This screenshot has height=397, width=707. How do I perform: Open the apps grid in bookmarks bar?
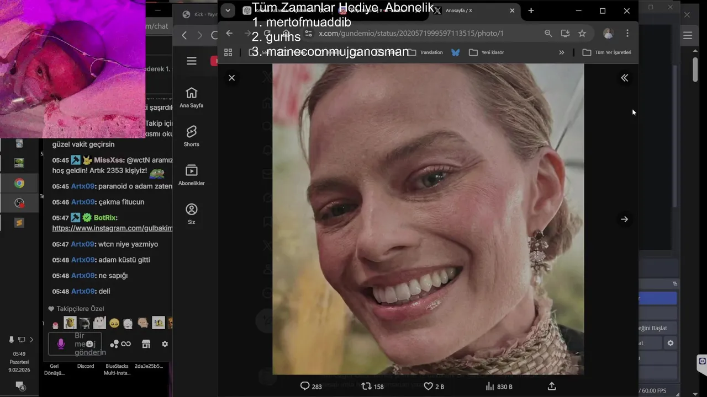[228, 52]
